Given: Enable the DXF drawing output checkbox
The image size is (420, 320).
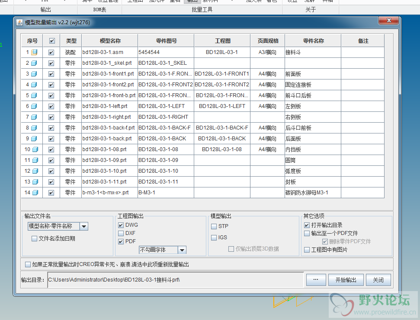Looking at the screenshot, I should (x=121, y=233).
